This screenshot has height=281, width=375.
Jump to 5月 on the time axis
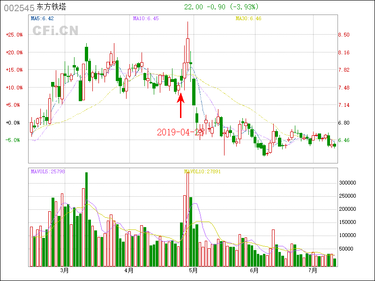(x=193, y=271)
